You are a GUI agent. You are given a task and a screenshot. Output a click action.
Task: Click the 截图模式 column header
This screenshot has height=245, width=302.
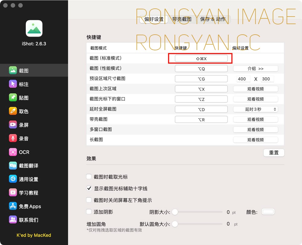point(98,48)
